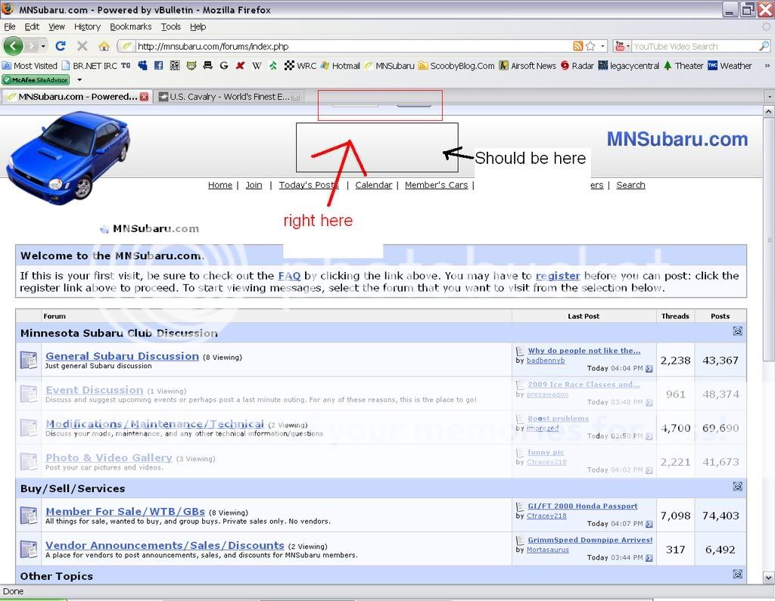Open the GrimmSpeed Downpipe Arrives thread

590,540
